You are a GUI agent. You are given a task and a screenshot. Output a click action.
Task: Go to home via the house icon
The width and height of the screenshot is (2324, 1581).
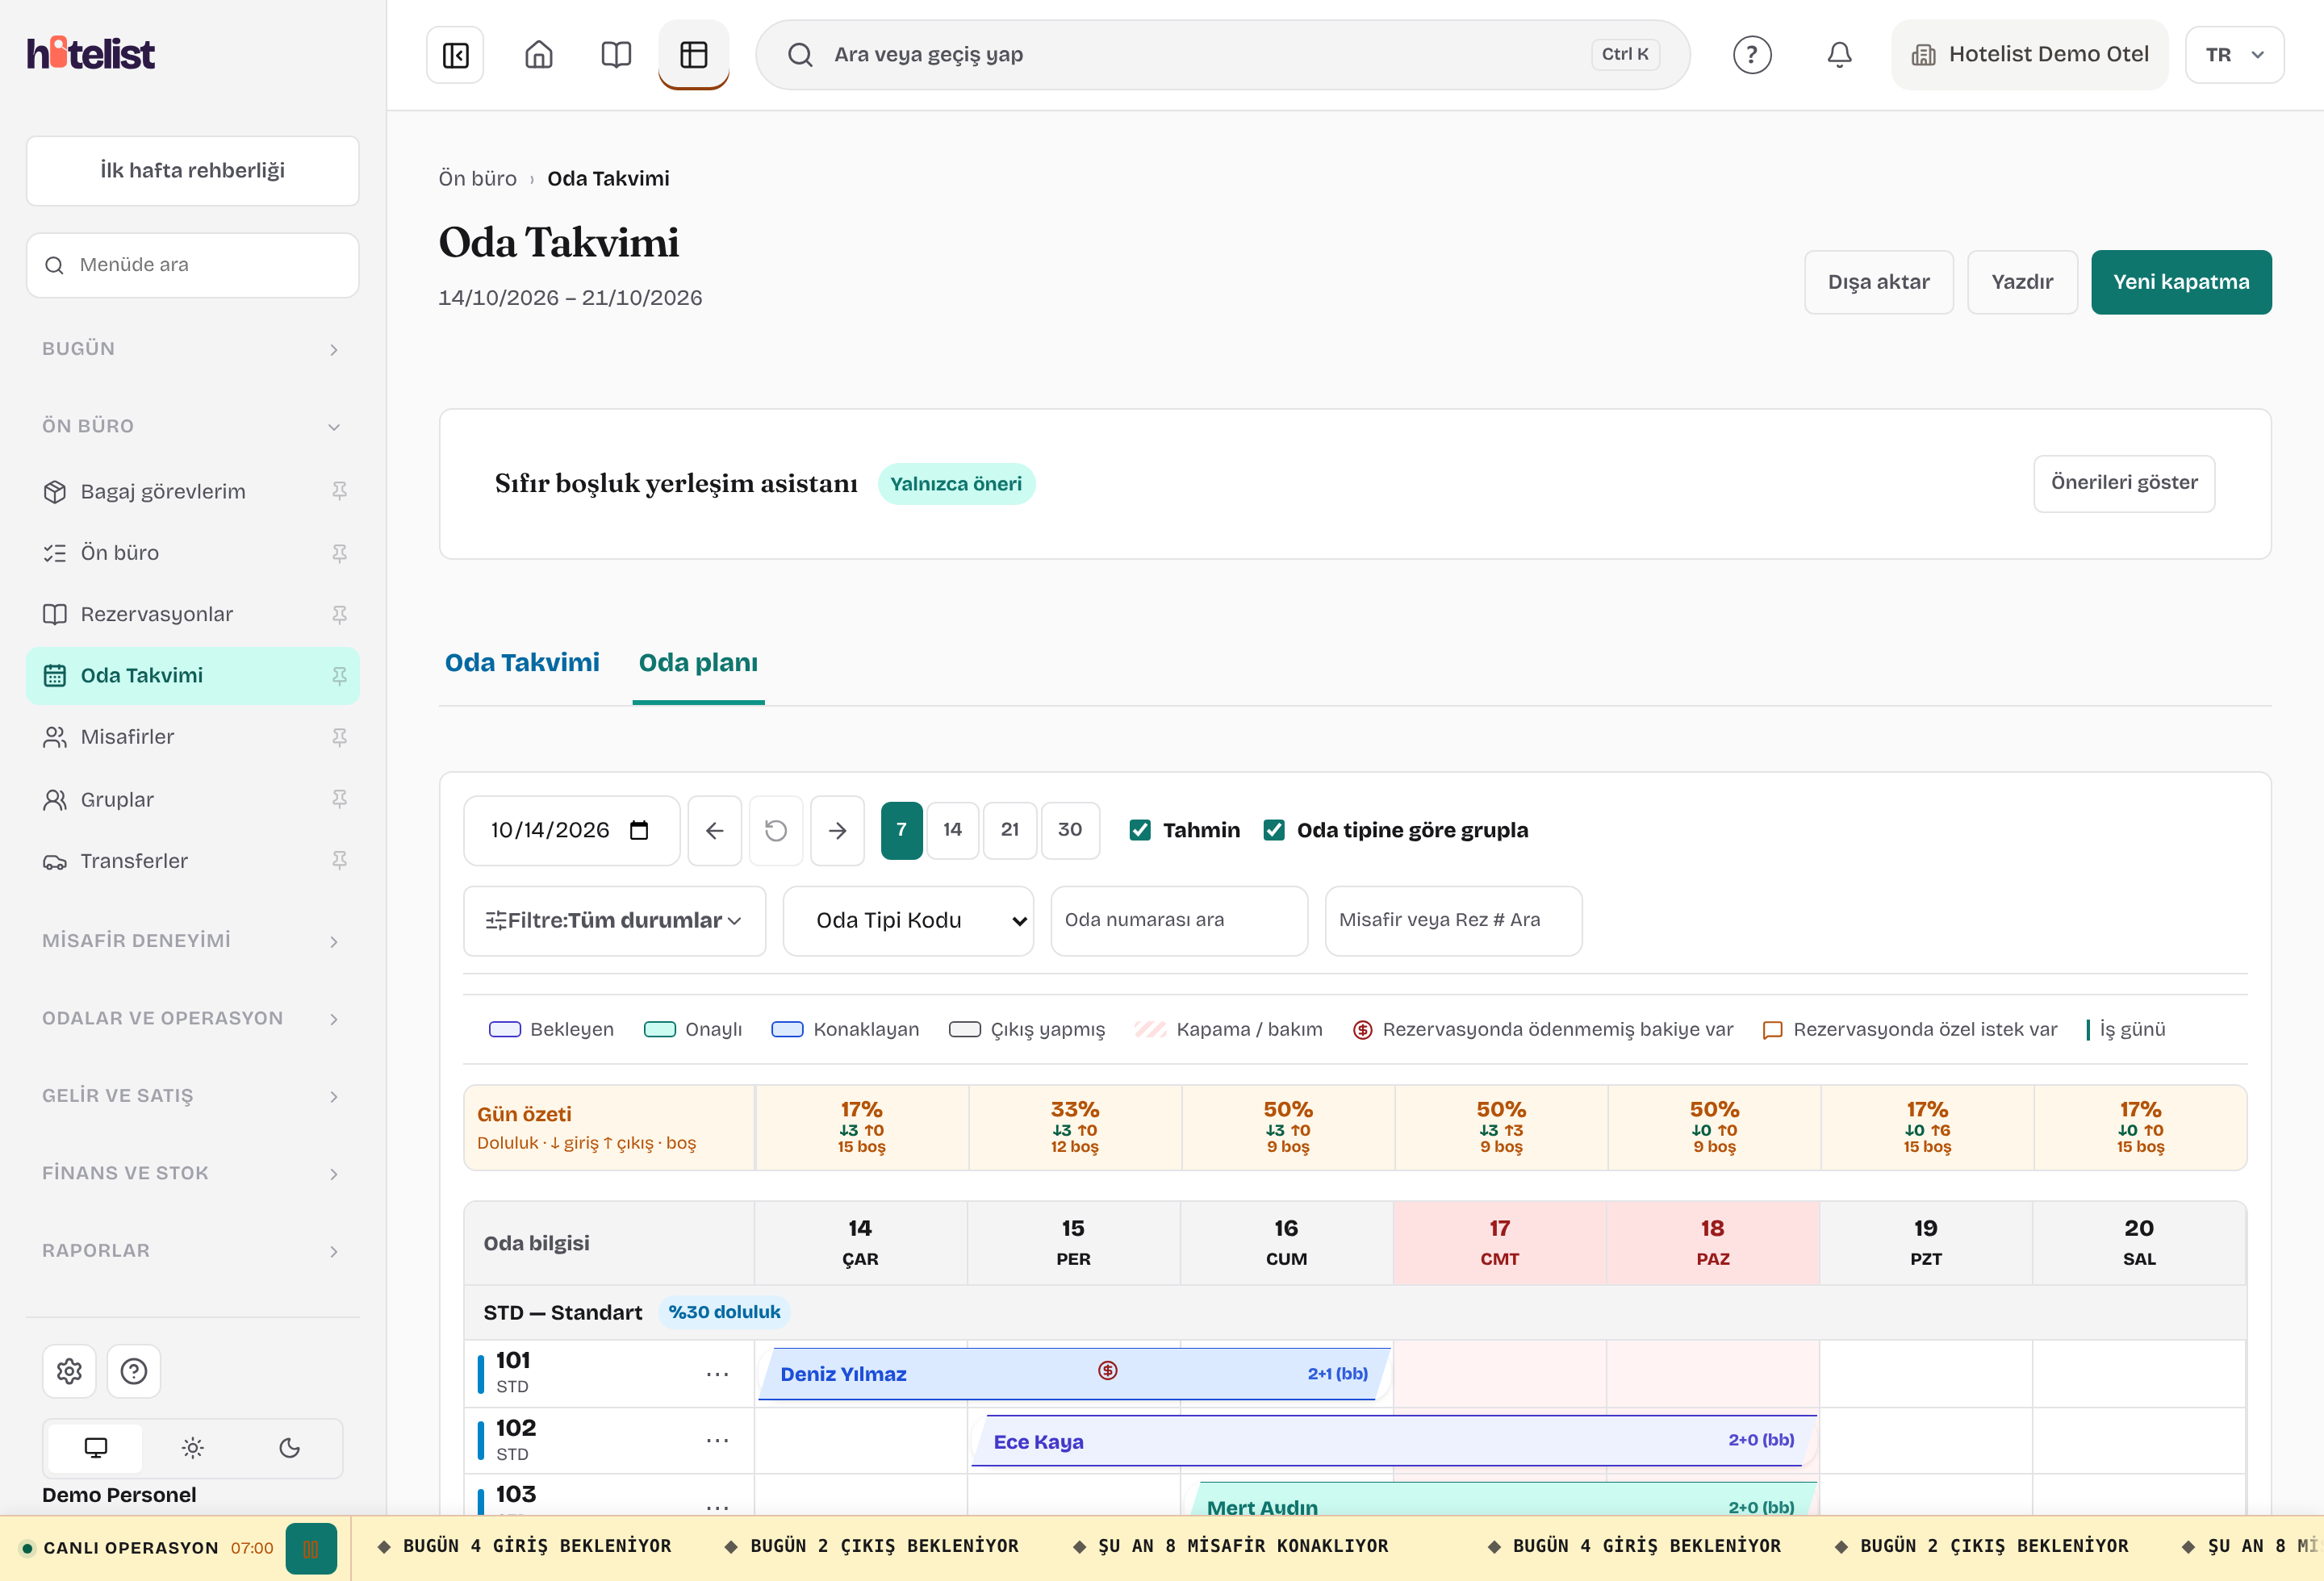pyautogui.click(x=539, y=55)
